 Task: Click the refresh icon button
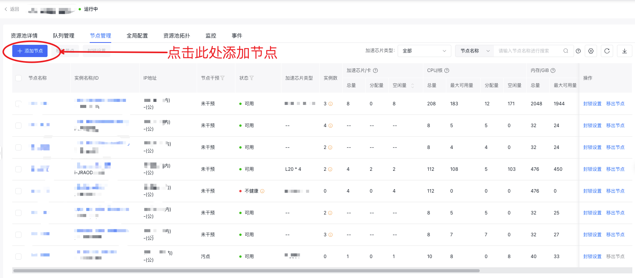point(607,51)
